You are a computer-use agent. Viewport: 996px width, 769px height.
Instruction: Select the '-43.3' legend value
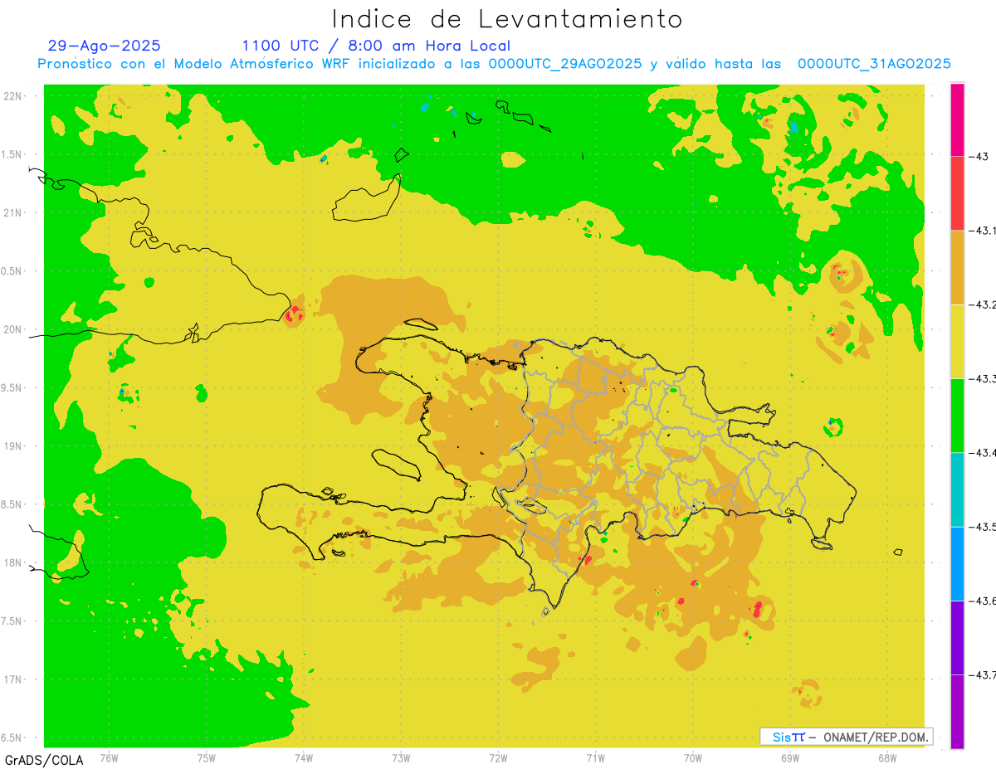pos(982,378)
